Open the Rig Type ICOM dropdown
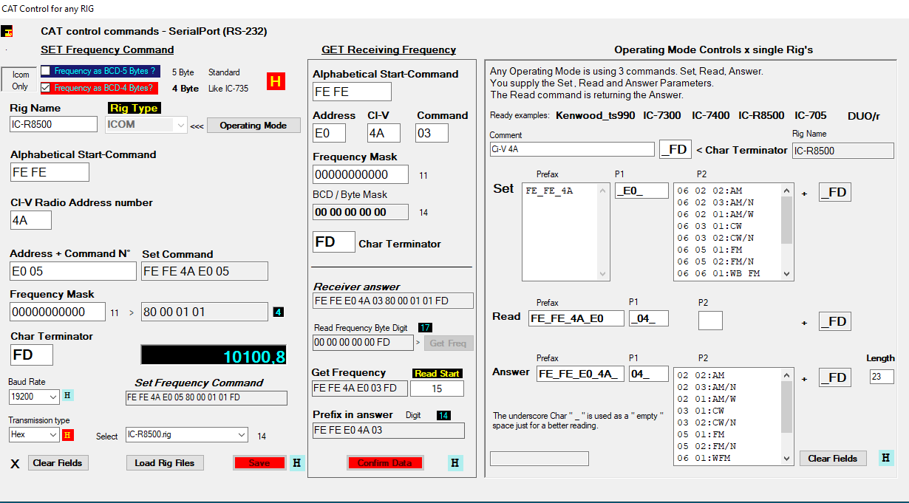 click(146, 125)
